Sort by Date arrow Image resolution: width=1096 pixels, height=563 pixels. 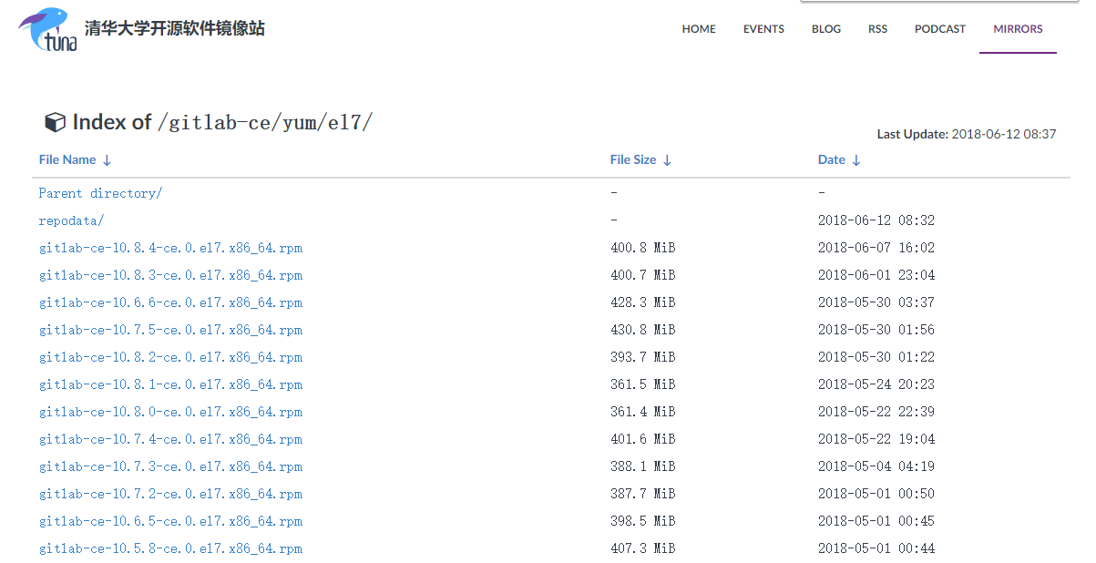click(855, 160)
